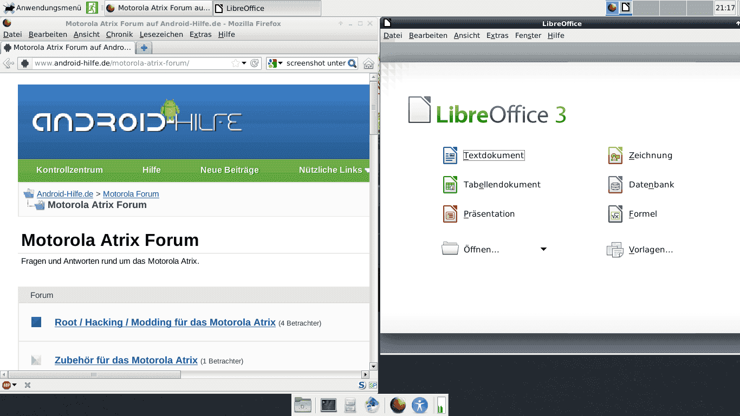Open the Kontrollzentrum link on the website nav
The height and width of the screenshot is (416, 740).
pos(69,170)
